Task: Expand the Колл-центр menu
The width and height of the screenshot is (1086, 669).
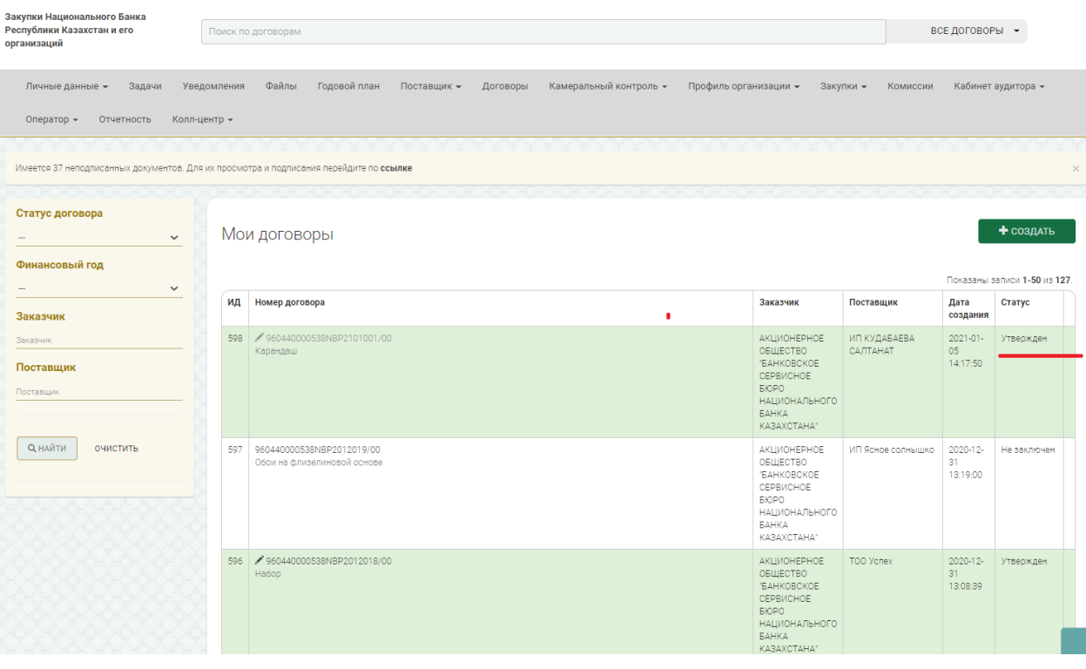Action: click(x=202, y=119)
